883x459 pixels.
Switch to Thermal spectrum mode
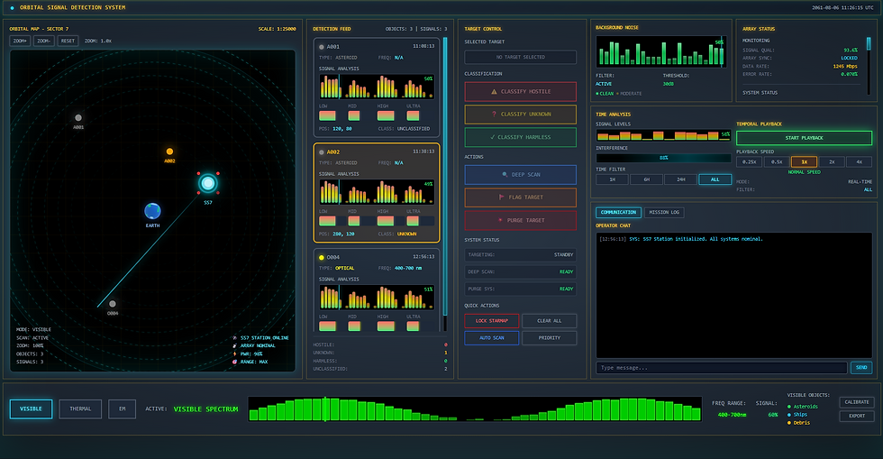80,409
